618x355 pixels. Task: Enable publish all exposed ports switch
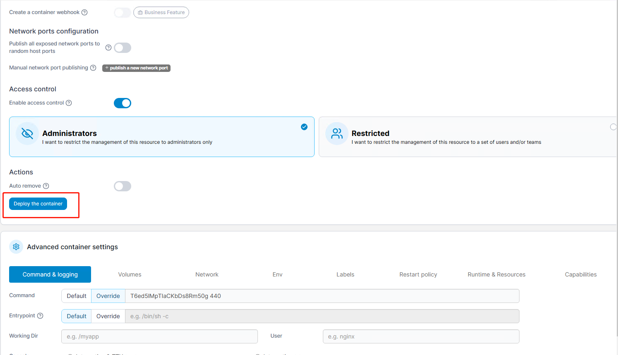123,48
